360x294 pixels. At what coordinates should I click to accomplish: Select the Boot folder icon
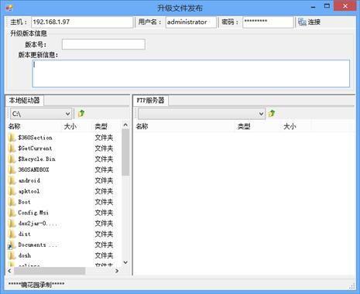click(12, 202)
